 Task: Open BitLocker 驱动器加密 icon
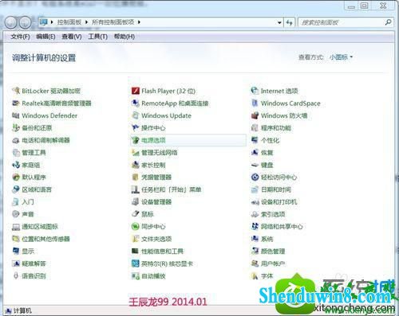(16, 91)
